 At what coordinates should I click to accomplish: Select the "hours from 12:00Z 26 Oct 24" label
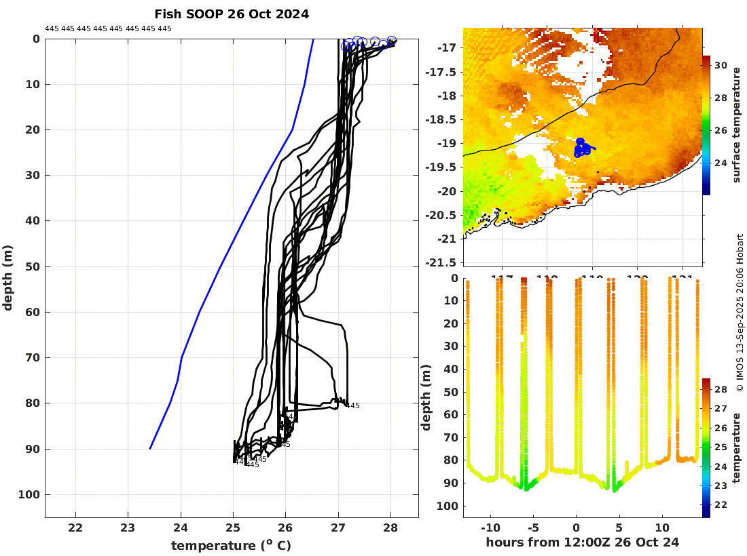pos(583,542)
